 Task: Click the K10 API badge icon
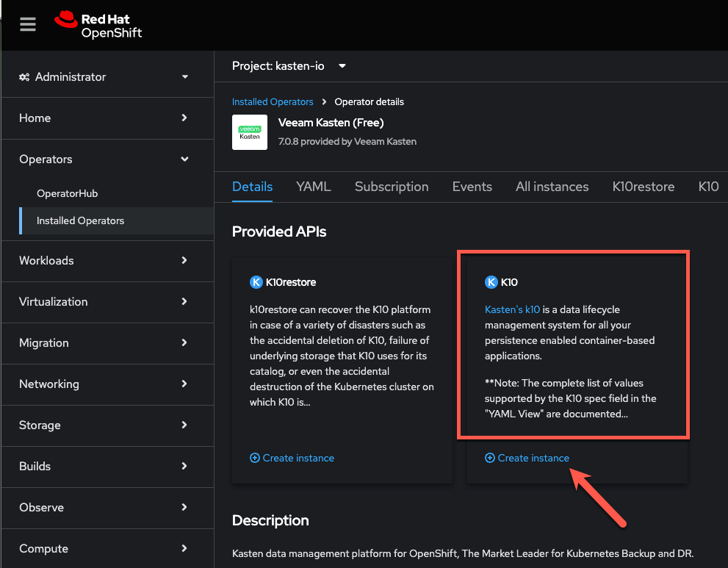[x=491, y=282]
